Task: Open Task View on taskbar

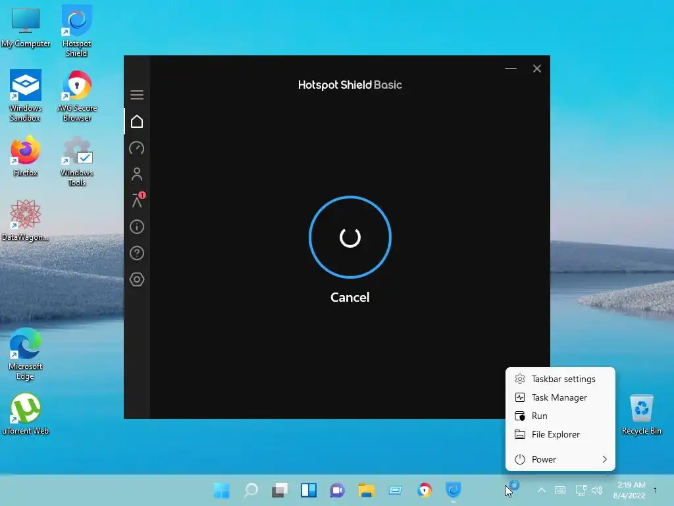Action: [279, 490]
